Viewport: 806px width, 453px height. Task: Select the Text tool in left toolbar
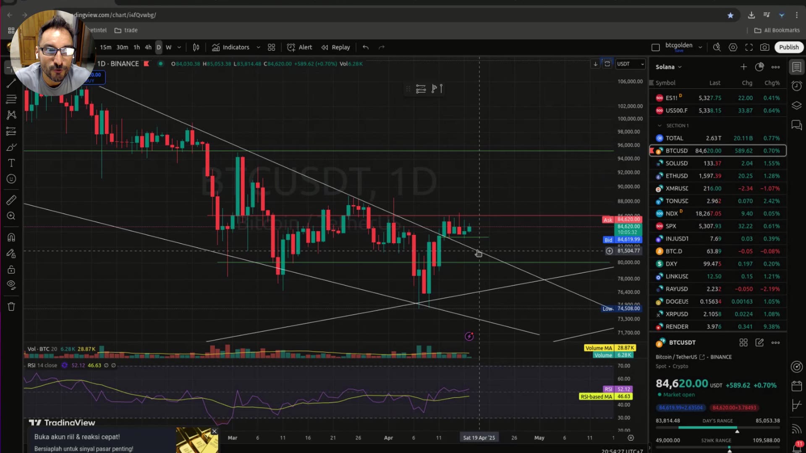point(11,163)
